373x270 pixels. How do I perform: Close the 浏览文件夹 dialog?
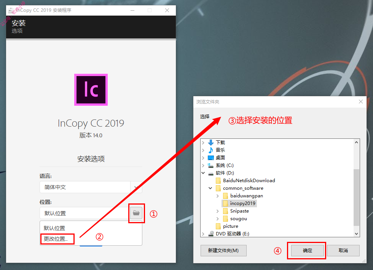coord(361,102)
